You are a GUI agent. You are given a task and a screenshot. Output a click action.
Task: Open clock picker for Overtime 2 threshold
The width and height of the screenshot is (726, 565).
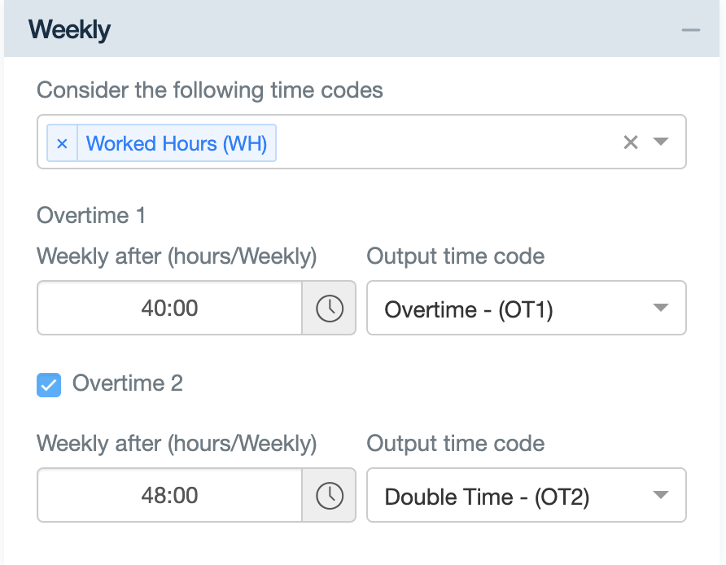pos(329,495)
